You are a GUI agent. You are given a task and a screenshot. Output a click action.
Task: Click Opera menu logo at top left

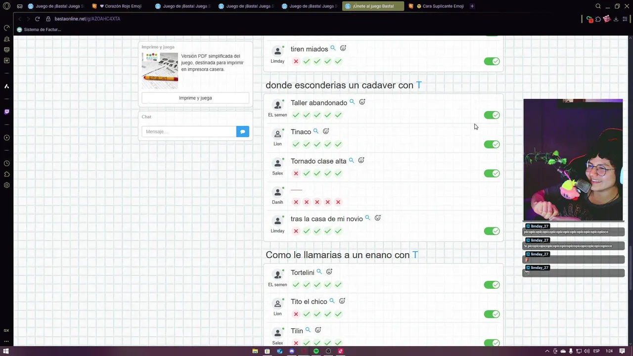click(x=6, y=6)
